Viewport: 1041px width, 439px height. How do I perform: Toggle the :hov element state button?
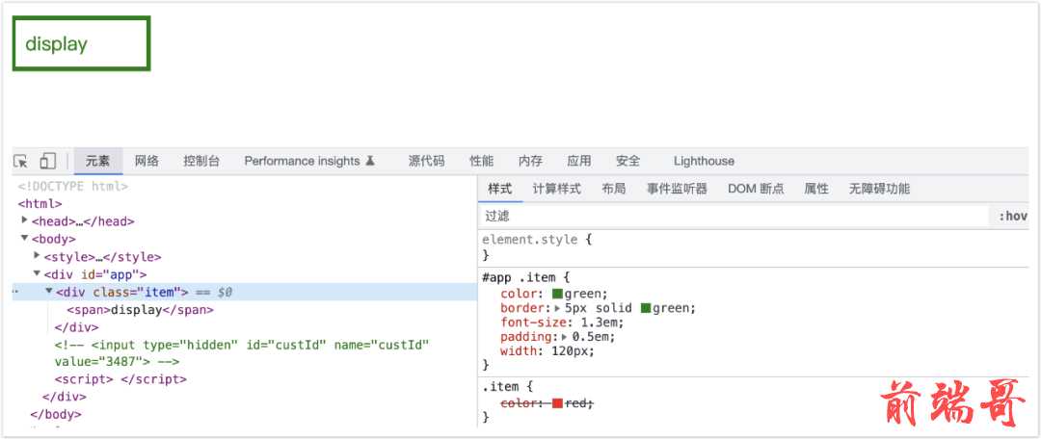pos(1012,217)
